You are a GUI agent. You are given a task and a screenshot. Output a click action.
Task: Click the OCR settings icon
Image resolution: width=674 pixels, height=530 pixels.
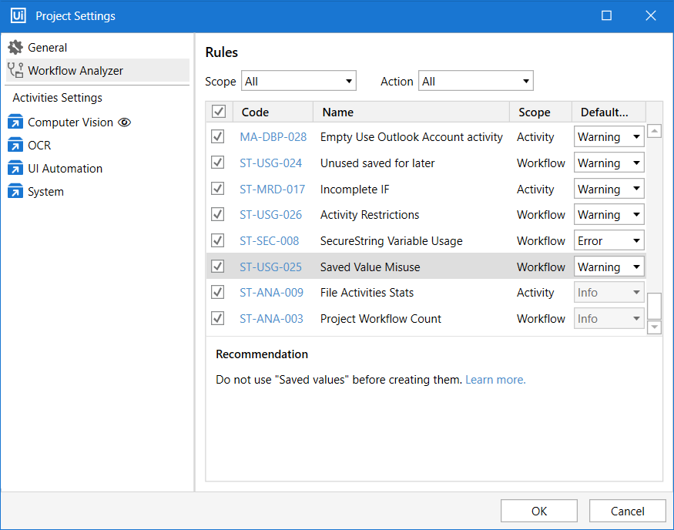15,146
